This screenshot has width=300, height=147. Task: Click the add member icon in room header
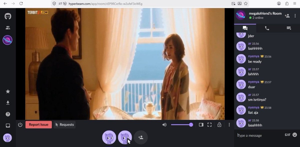(287, 16)
